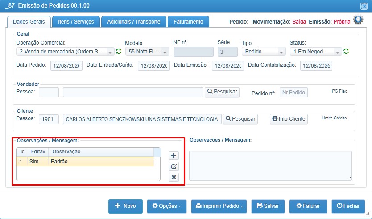Delete the selected observation X icon
Image resolution: width=372 pixels, height=219 pixels.
click(x=174, y=177)
